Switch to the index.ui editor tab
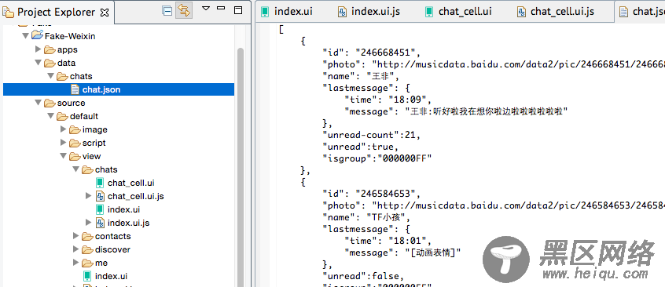 [x=293, y=12]
